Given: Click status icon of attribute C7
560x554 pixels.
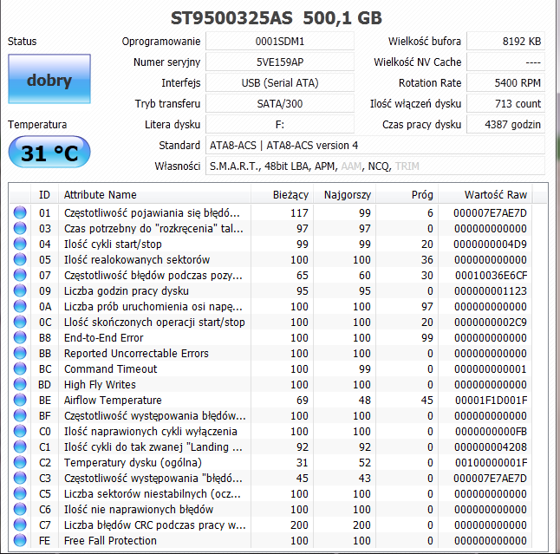Looking at the screenshot, I should coord(20,525).
